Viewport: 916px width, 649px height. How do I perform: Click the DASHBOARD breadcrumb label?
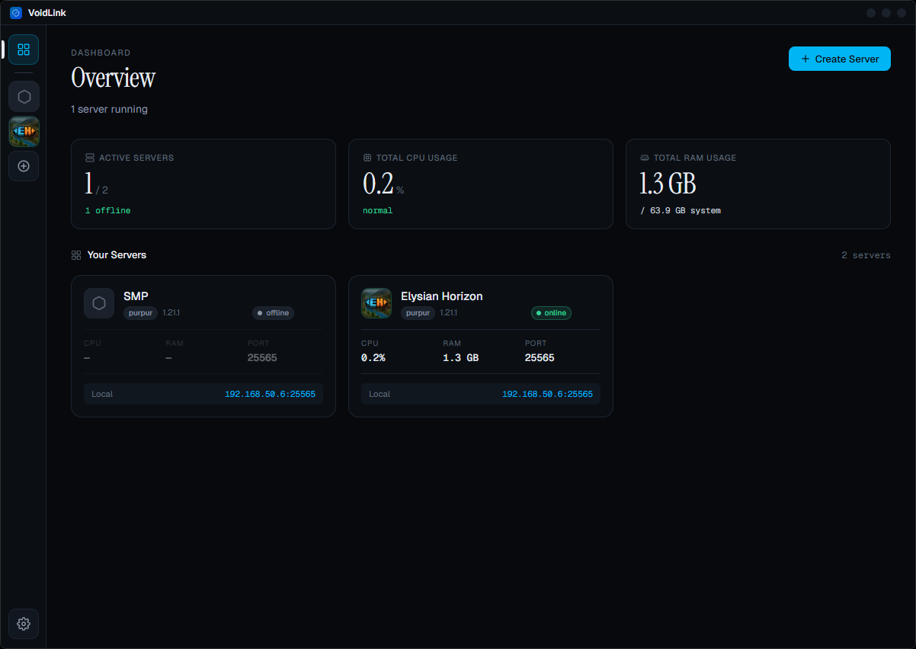[101, 53]
